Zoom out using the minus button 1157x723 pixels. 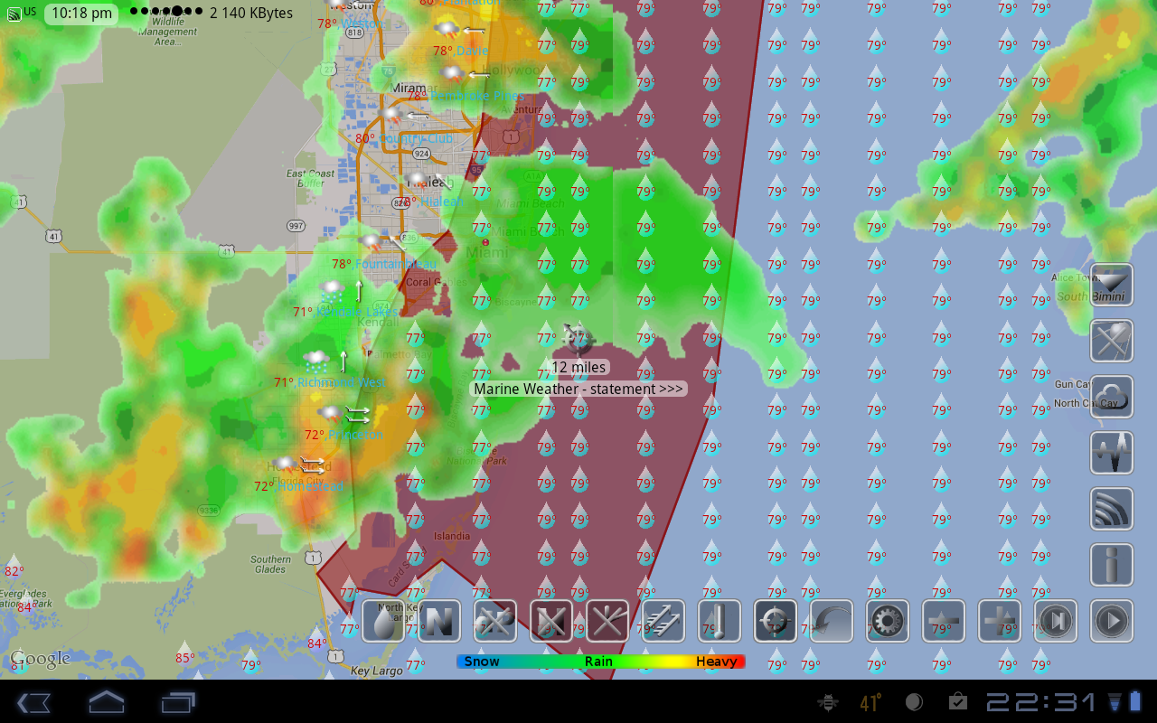pyautogui.click(x=944, y=622)
